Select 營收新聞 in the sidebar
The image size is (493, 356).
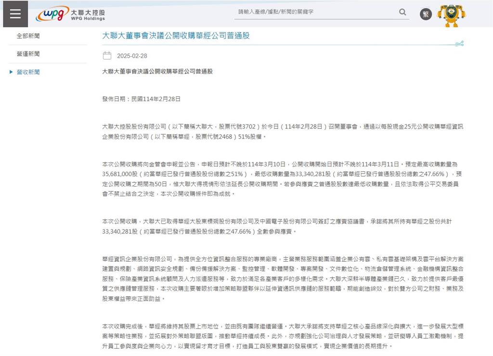28,72
